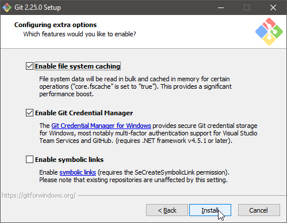
Task: Minimize the Git Setup window
Action: pyautogui.click(x=221, y=7)
